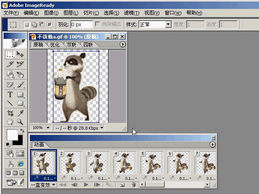Open document window flyout menu arrow

123,44
